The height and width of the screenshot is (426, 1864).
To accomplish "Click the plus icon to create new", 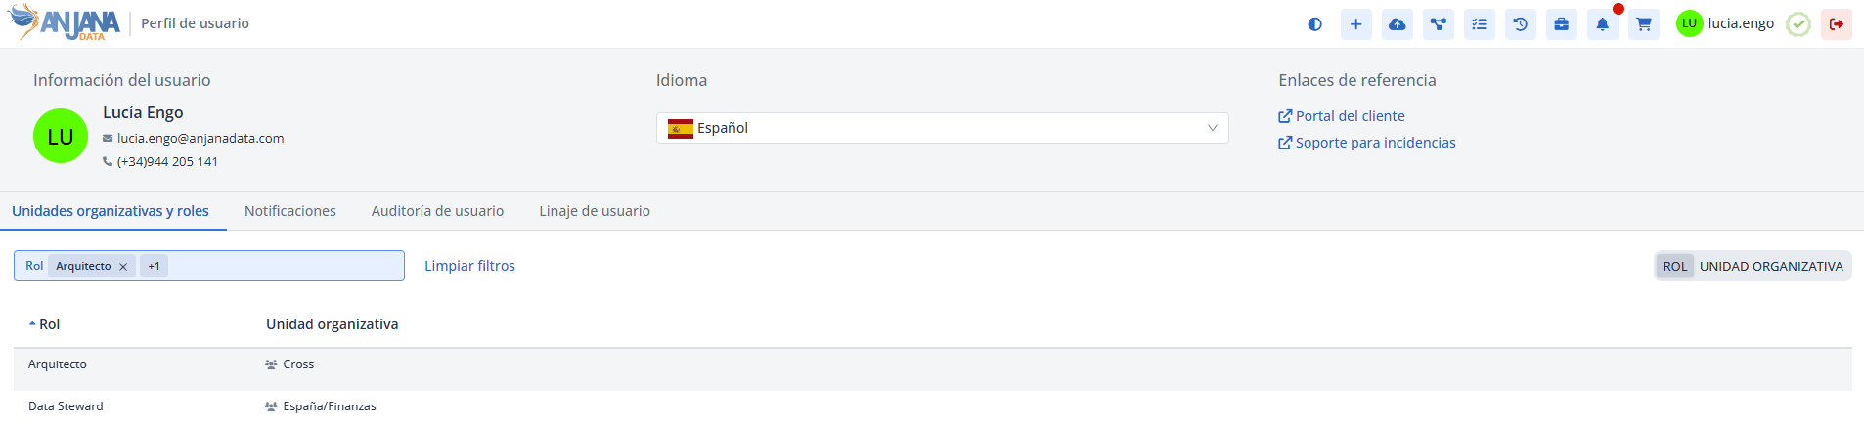I will click(1355, 24).
